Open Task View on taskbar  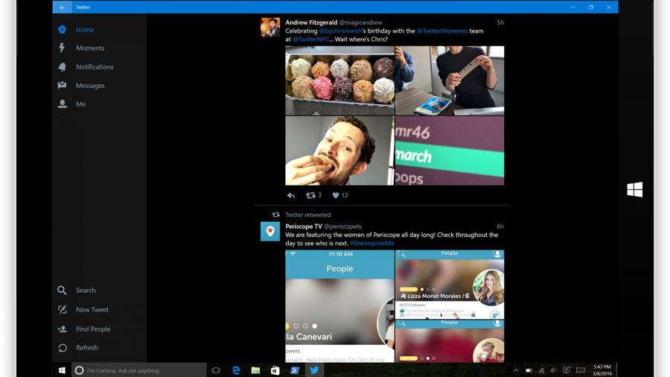(x=216, y=370)
